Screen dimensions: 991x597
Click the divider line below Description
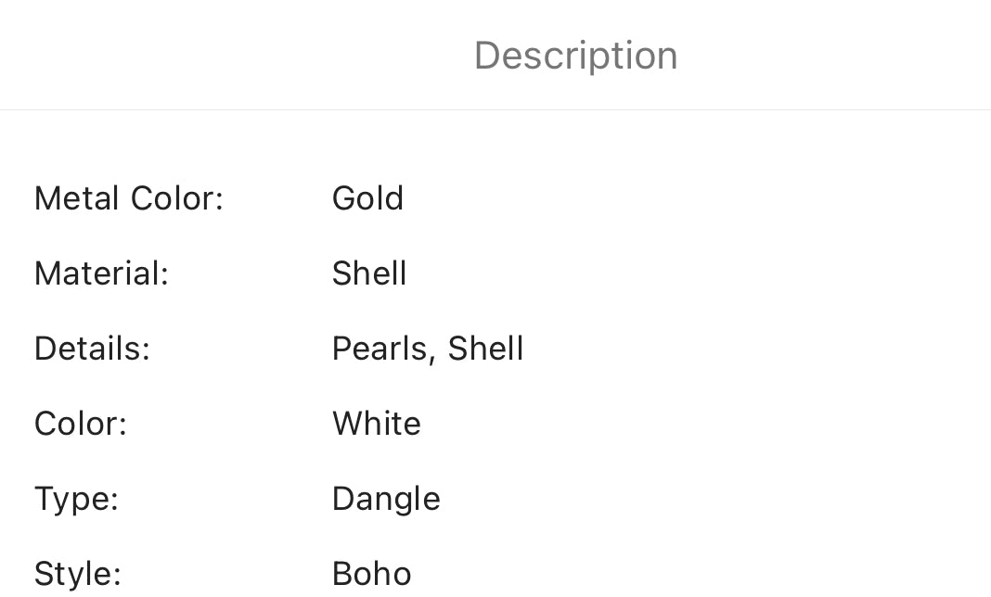[495, 110]
